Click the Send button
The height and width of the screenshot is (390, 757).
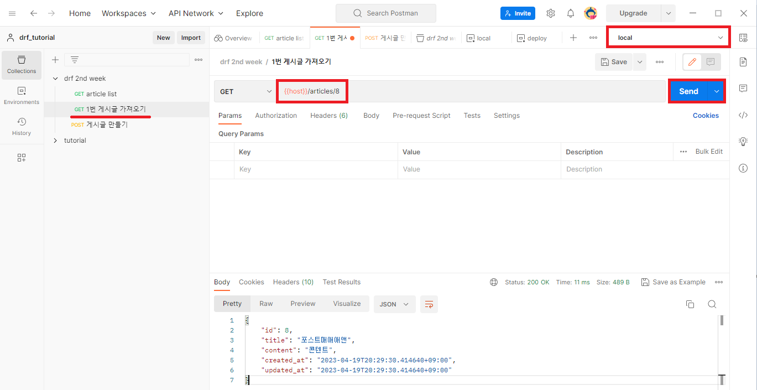[x=688, y=91]
